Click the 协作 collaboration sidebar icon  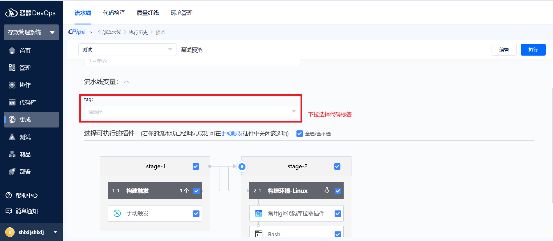tap(12, 85)
